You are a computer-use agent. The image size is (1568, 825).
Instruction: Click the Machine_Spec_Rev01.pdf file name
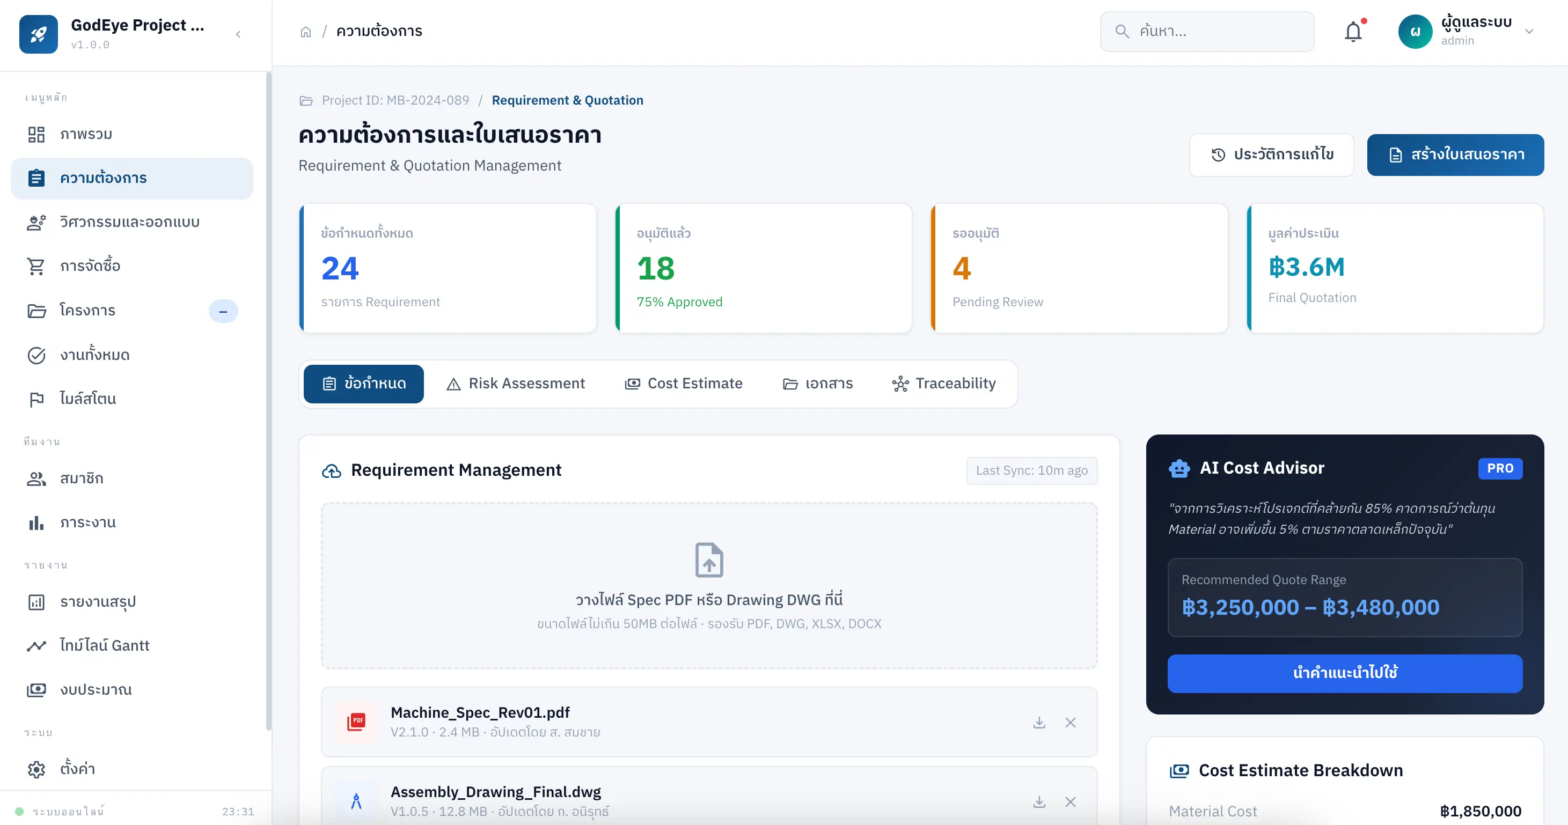click(480, 712)
